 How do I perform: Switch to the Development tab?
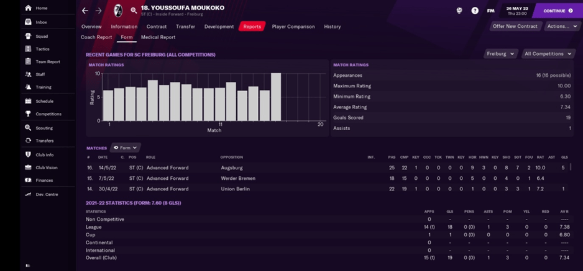click(x=219, y=27)
